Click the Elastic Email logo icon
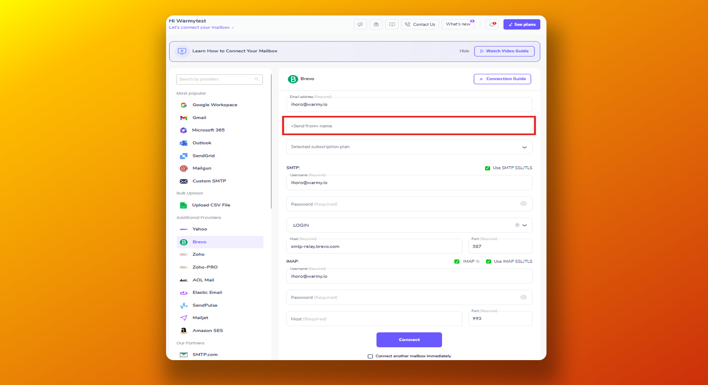This screenshot has height=385, width=708. 183,293
